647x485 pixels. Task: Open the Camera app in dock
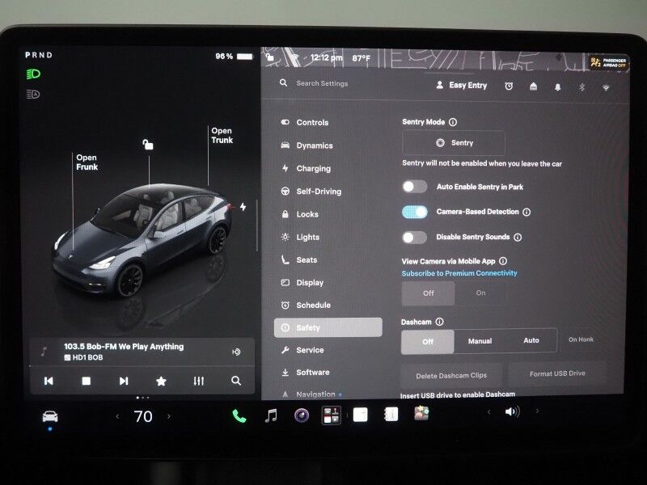[x=302, y=415]
